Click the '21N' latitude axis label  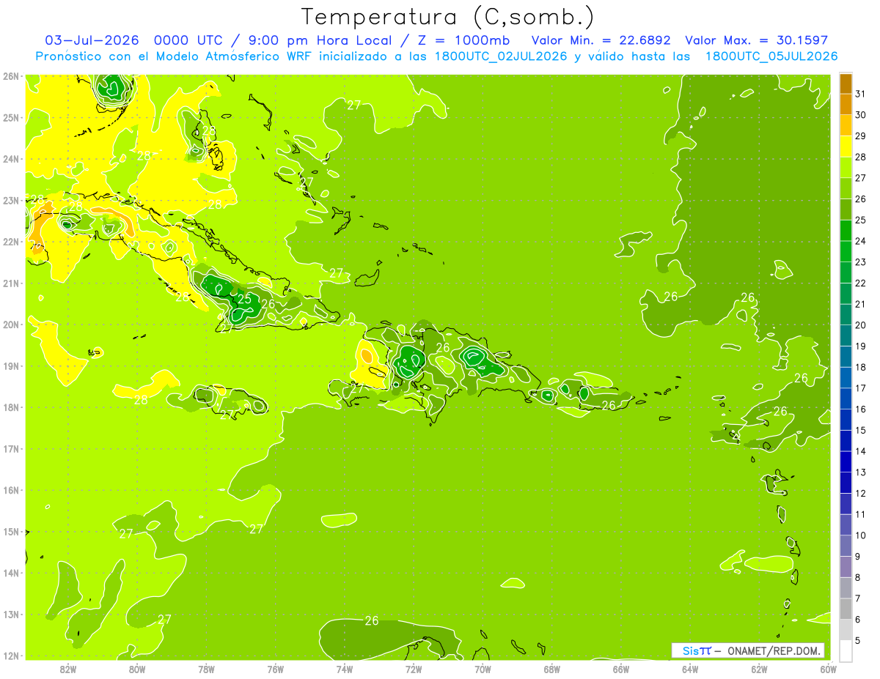coord(11,283)
